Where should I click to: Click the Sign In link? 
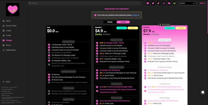[x=202, y=3]
